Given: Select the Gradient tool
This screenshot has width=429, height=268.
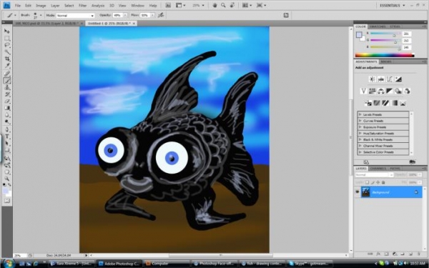Looking at the screenshot, I should coord(7,109).
